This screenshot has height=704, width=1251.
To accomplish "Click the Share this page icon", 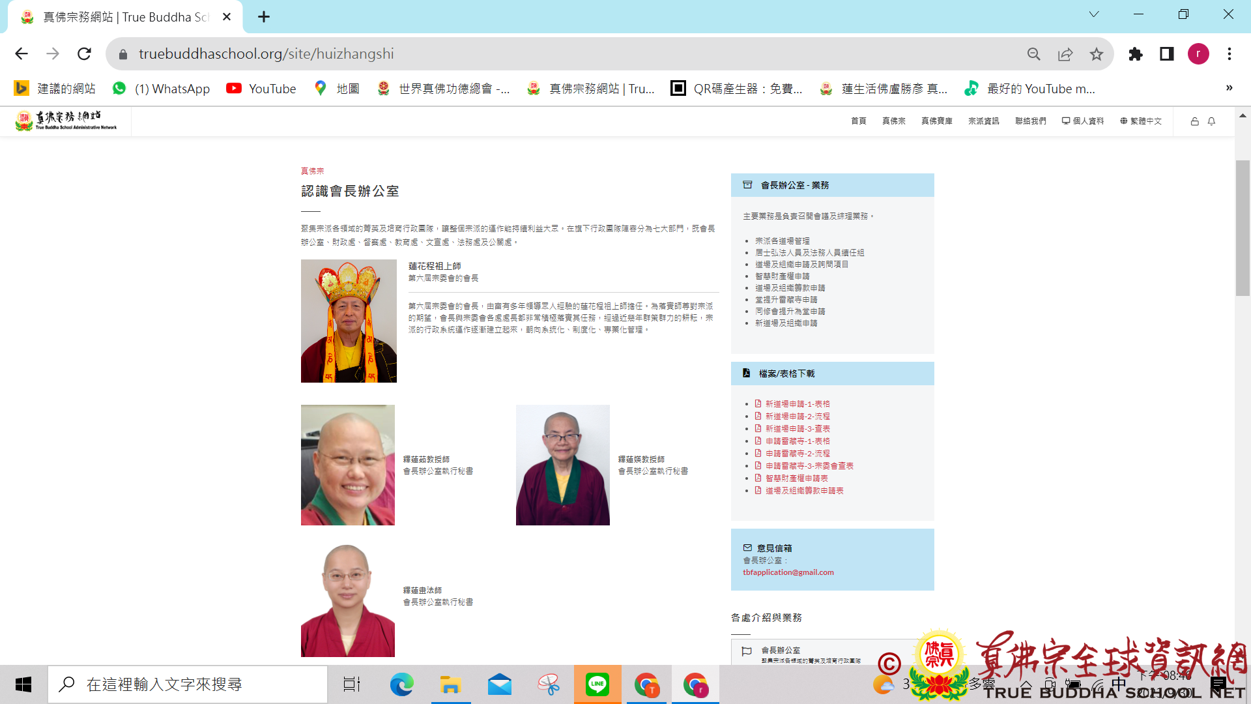I will (x=1065, y=54).
